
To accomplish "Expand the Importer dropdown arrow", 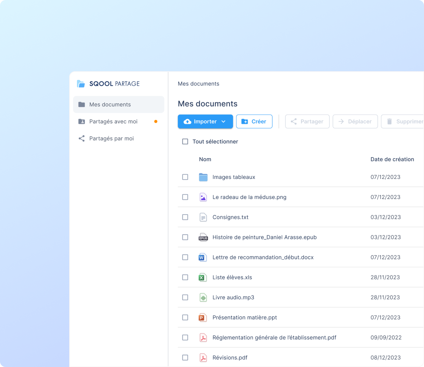I will pos(223,121).
